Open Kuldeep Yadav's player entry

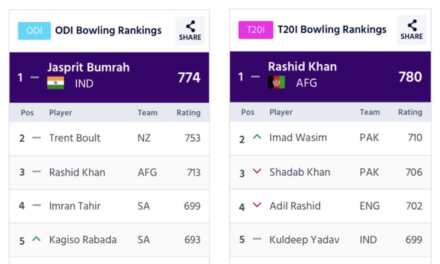[330, 239]
